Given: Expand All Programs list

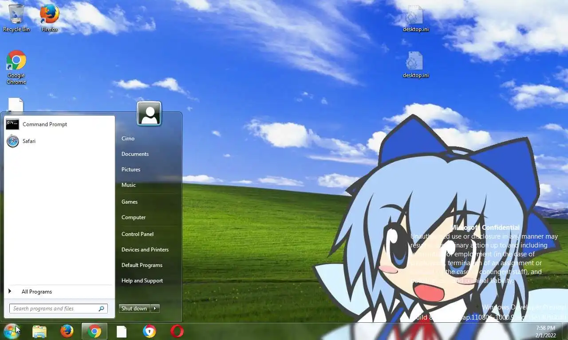Looking at the screenshot, I should pos(59,292).
